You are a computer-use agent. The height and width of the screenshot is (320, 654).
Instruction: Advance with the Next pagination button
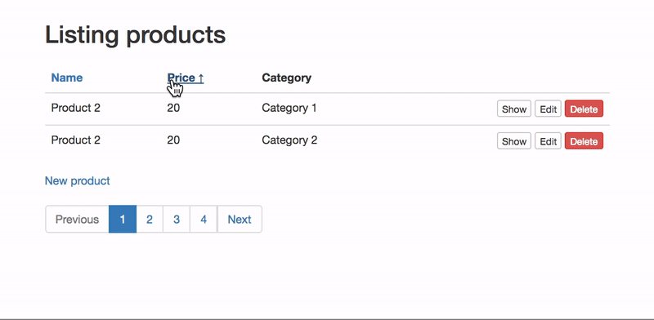pyautogui.click(x=240, y=219)
